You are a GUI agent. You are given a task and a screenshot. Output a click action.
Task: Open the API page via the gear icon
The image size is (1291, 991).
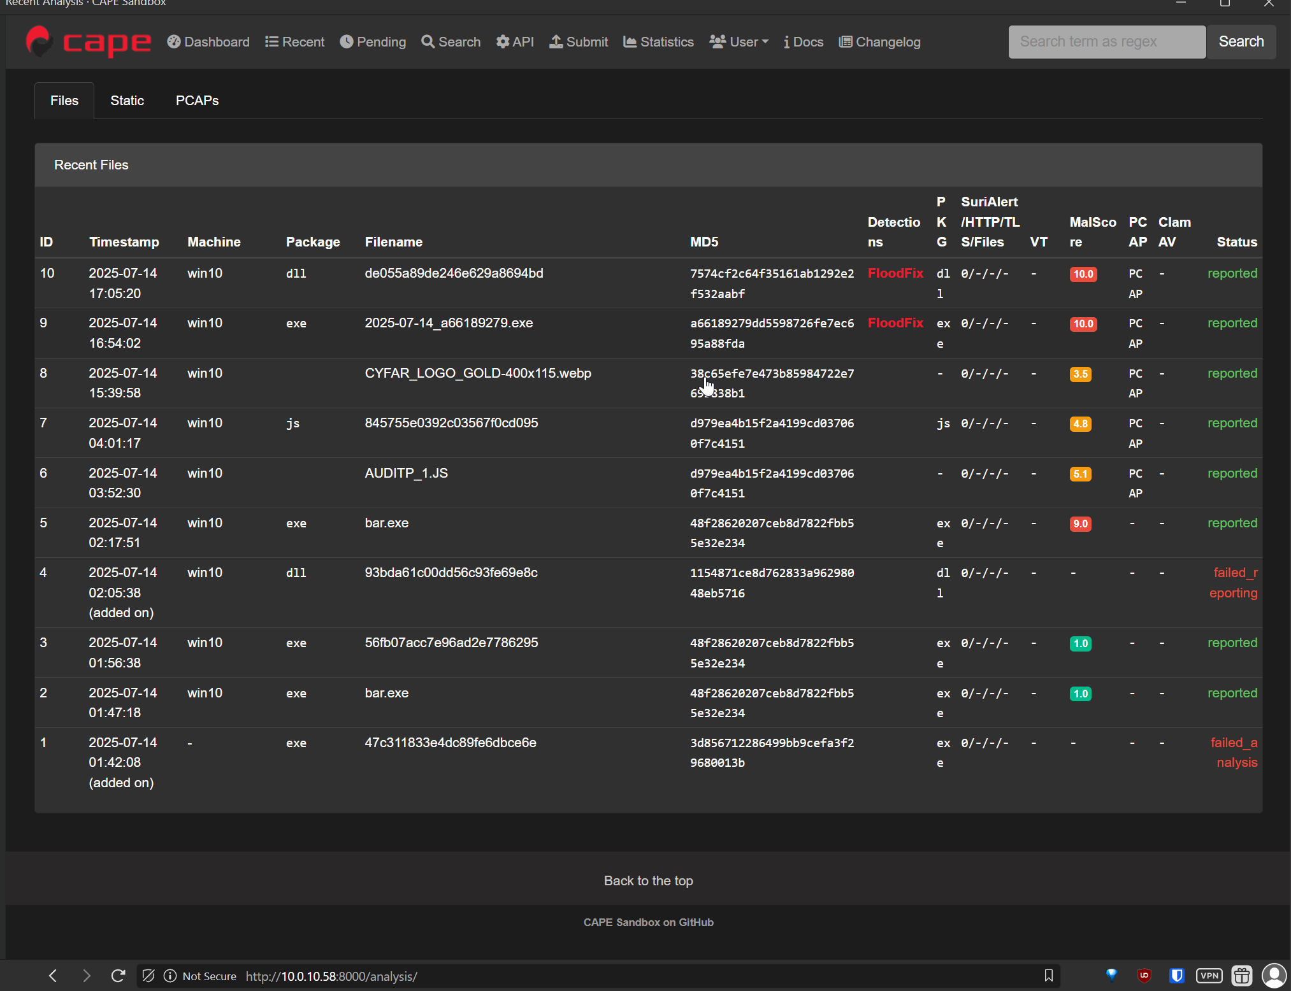[502, 41]
